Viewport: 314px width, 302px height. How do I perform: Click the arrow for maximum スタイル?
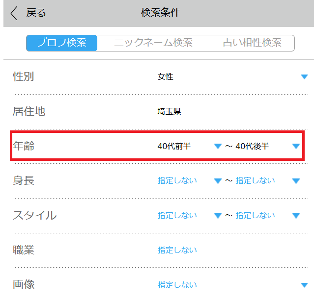(x=296, y=215)
